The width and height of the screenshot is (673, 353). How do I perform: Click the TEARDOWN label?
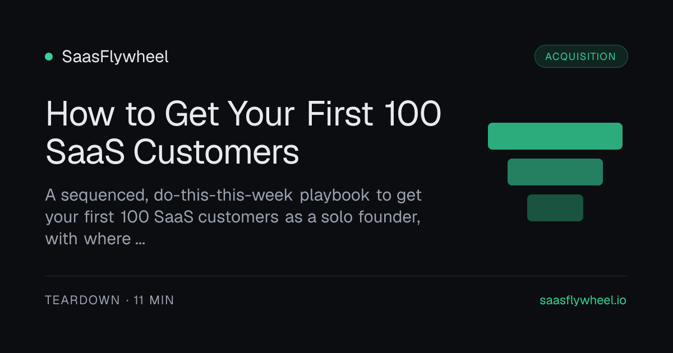coord(82,300)
